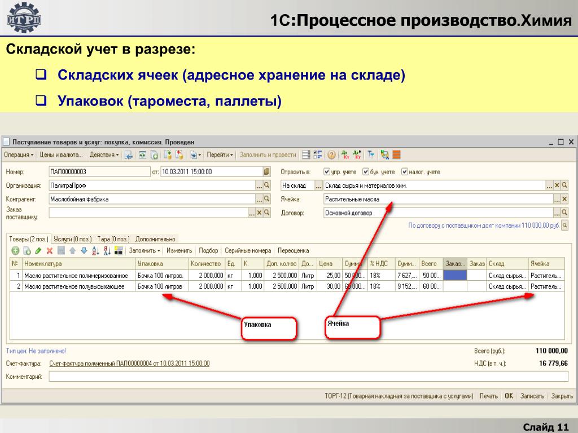Click the Изменить button in the table toolbar
The height and width of the screenshot is (433, 578).
click(x=179, y=251)
